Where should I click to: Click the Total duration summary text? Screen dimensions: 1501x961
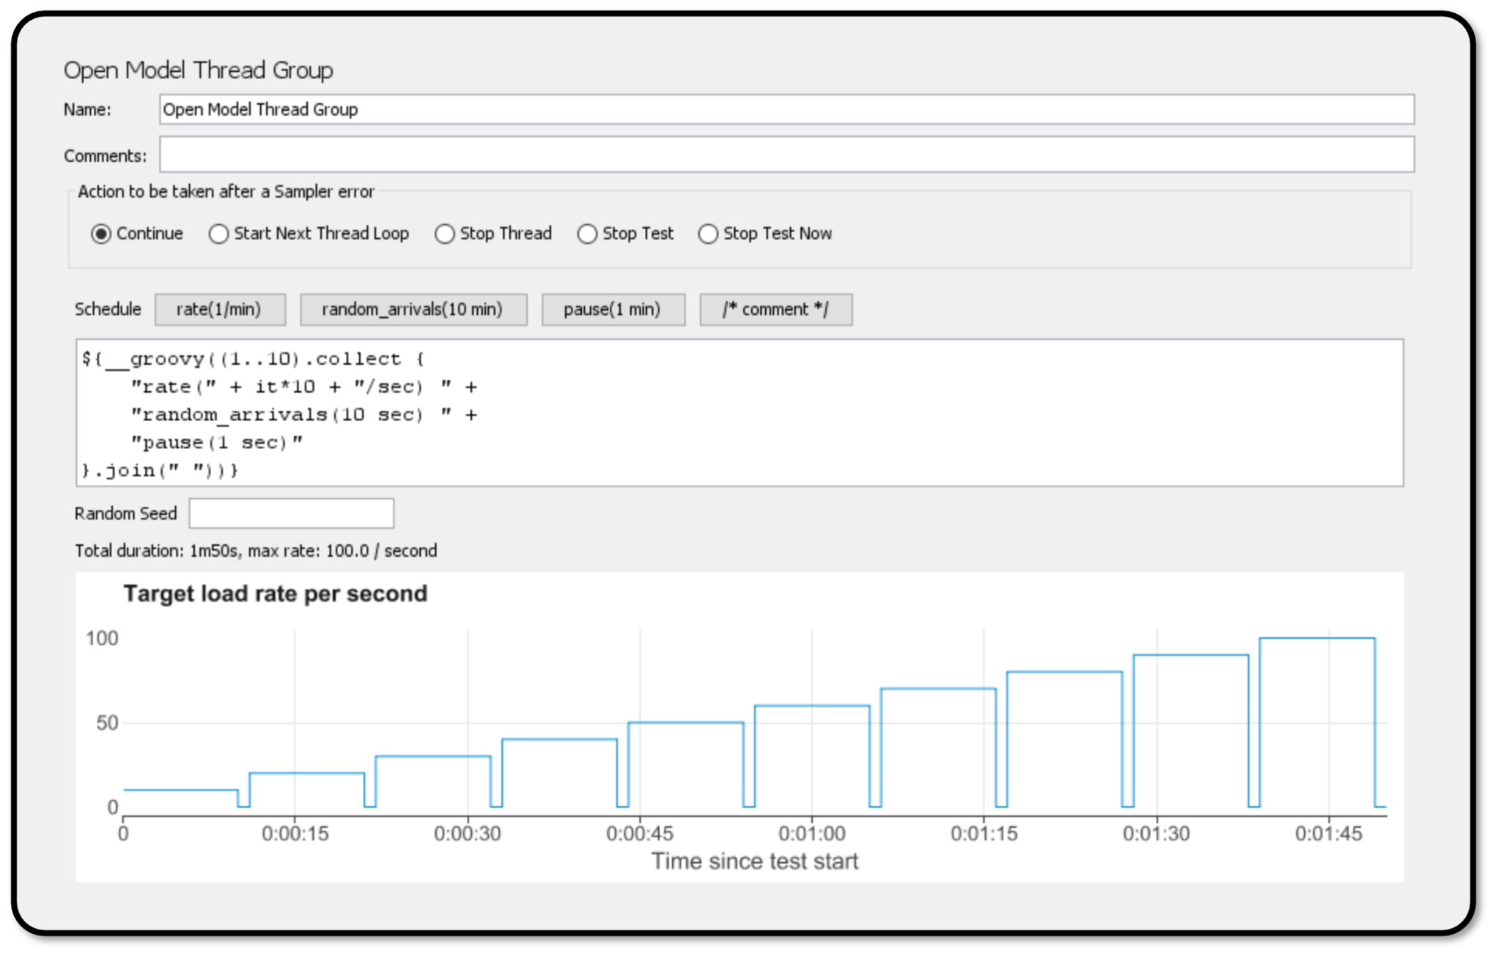[256, 551]
